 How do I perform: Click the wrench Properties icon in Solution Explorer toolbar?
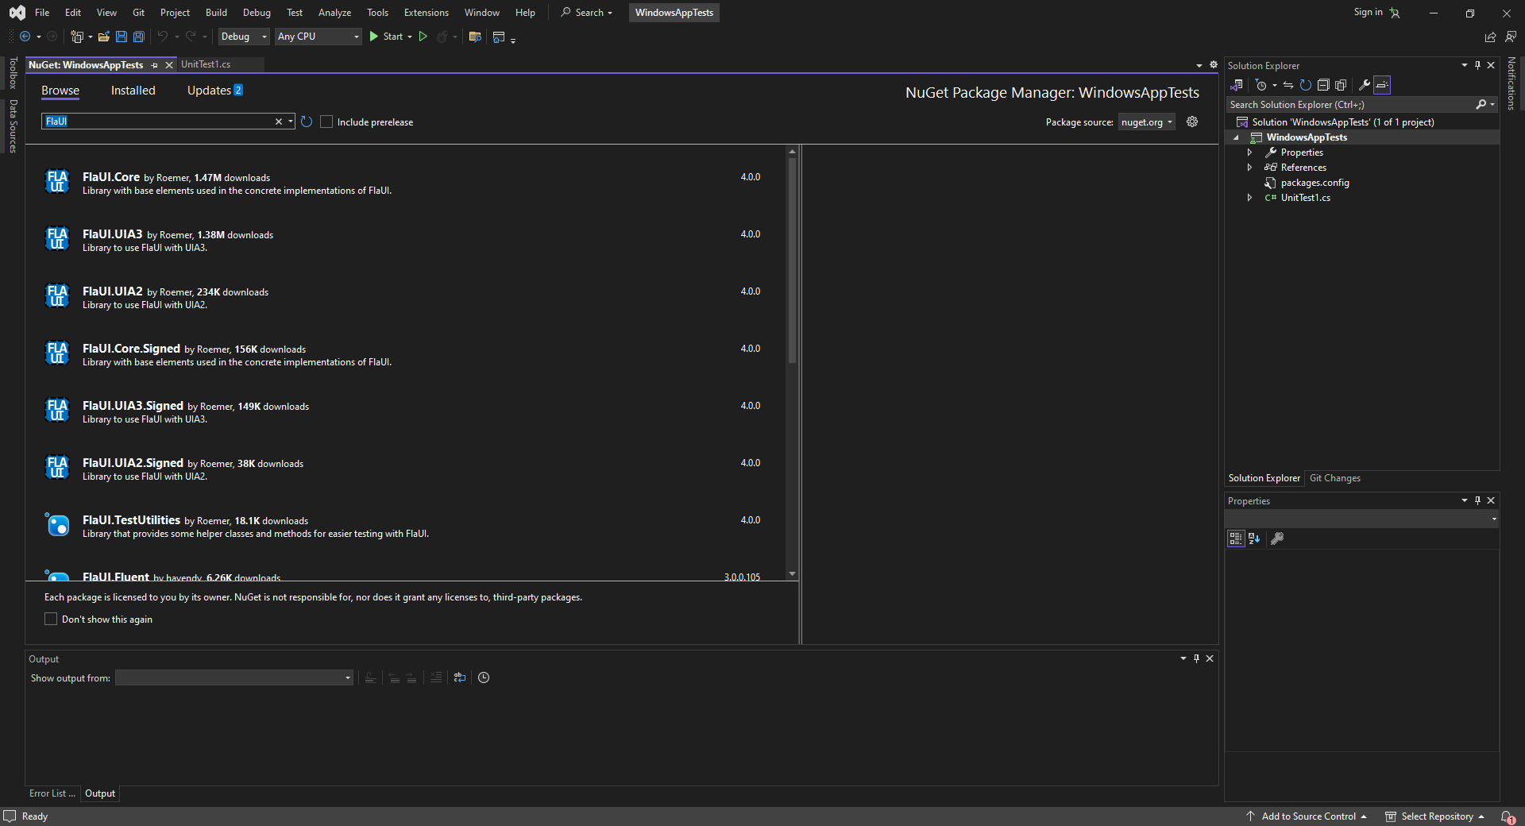pos(1365,85)
